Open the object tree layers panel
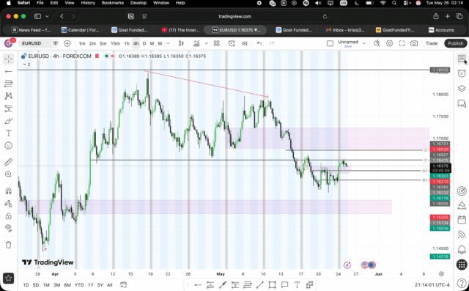This screenshot has height=291, width=469. pyautogui.click(x=462, y=89)
